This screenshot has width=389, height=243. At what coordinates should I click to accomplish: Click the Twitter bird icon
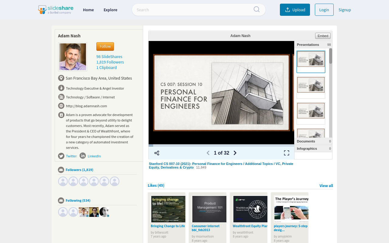61,156
